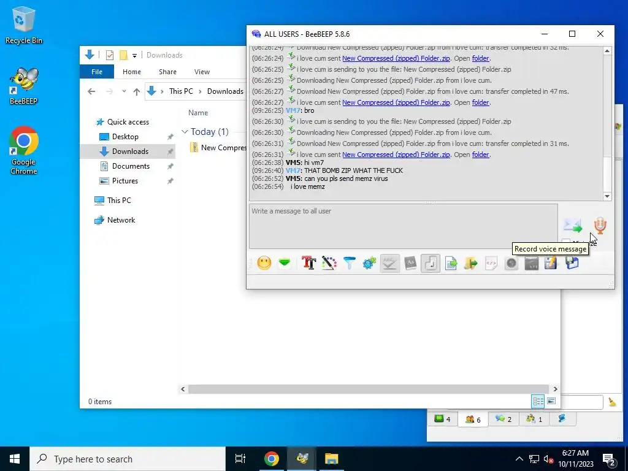The image size is (628, 471).
Task: Select the 'New Compres' zip file in Downloads
Action: (x=218, y=147)
